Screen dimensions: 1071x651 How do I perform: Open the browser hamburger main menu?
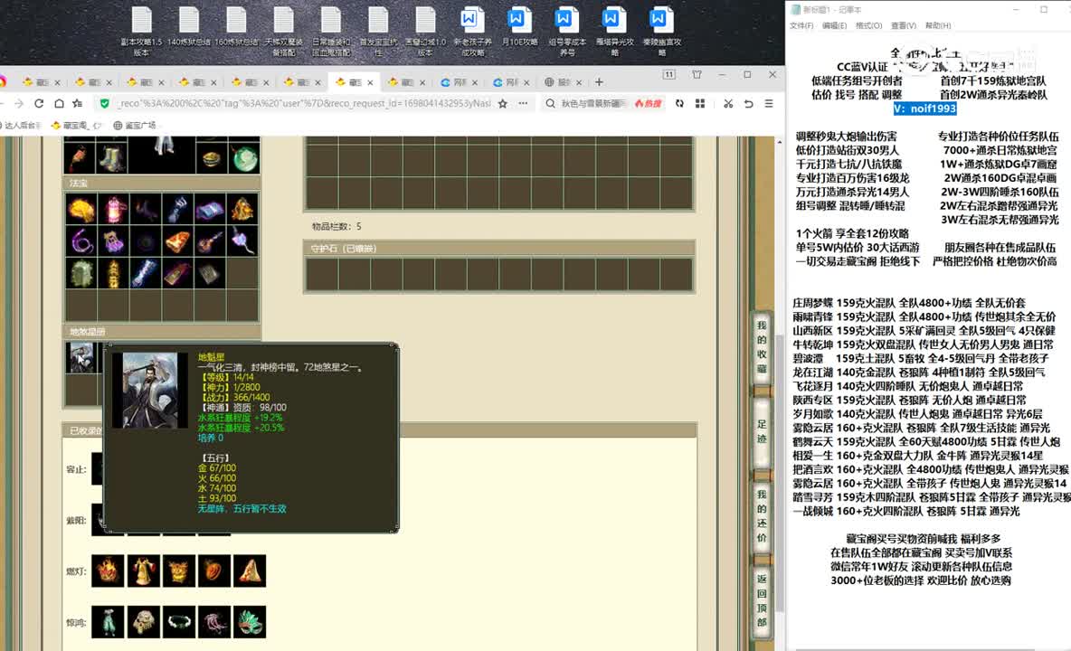769,103
